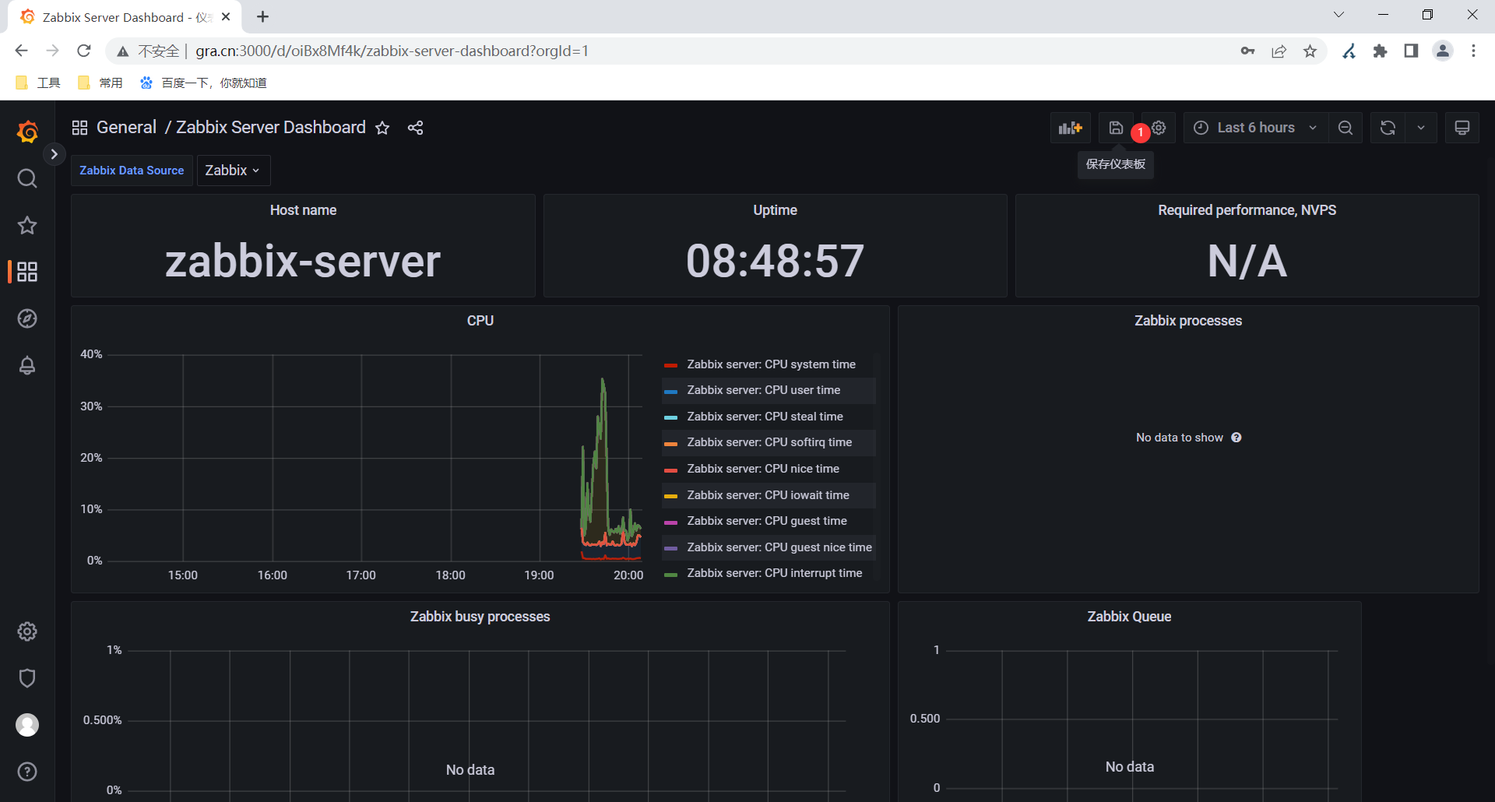Open the Zabbix Queue panel title menu
Screen dimensions: 1495x802
click(1129, 617)
